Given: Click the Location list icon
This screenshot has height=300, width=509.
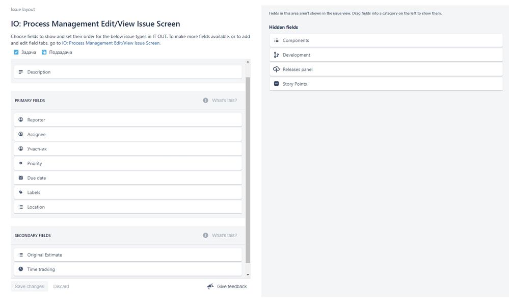Looking at the screenshot, I should tap(20, 207).
